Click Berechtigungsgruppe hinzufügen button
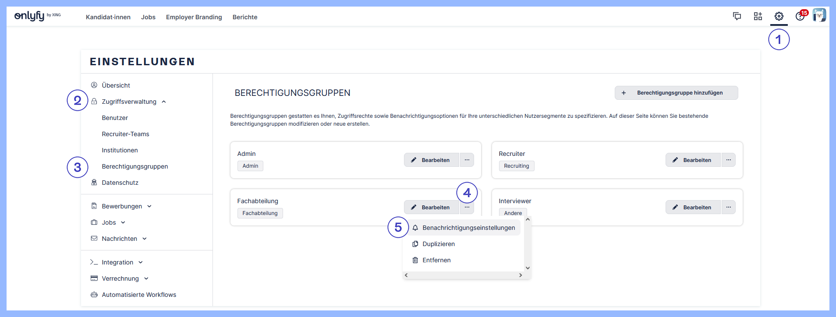The height and width of the screenshot is (317, 836). click(676, 93)
